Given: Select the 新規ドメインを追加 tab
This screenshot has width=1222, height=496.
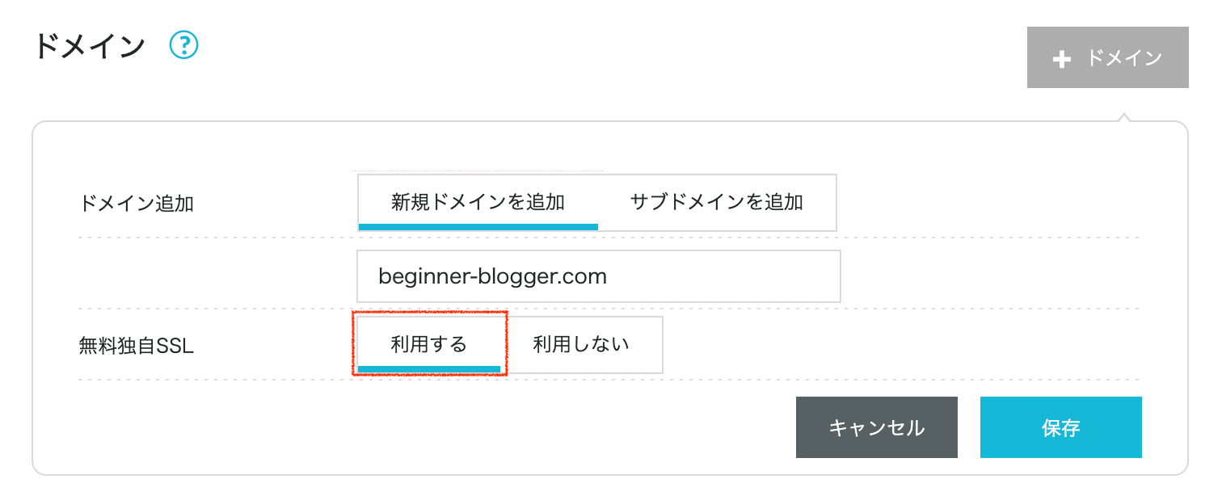Looking at the screenshot, I should [x=478, y=202].
